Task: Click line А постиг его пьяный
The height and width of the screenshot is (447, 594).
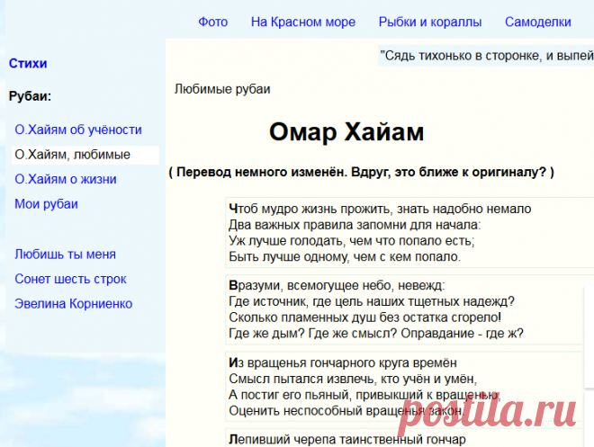Action: point(364,395)
